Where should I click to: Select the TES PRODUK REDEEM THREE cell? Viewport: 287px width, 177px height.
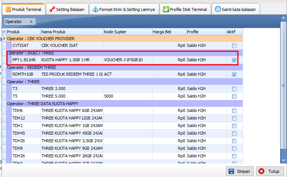(72, 75)
